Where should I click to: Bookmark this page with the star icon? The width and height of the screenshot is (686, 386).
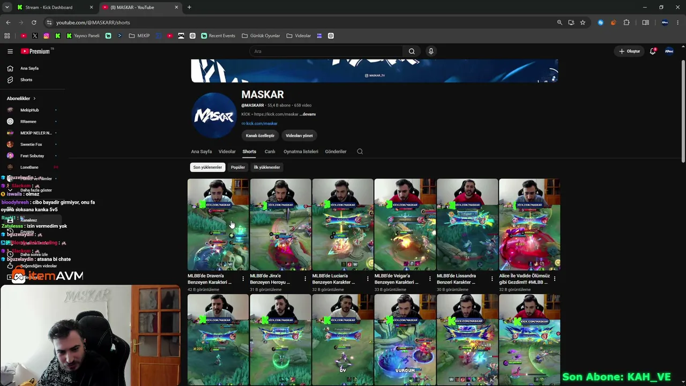point(583,23)
